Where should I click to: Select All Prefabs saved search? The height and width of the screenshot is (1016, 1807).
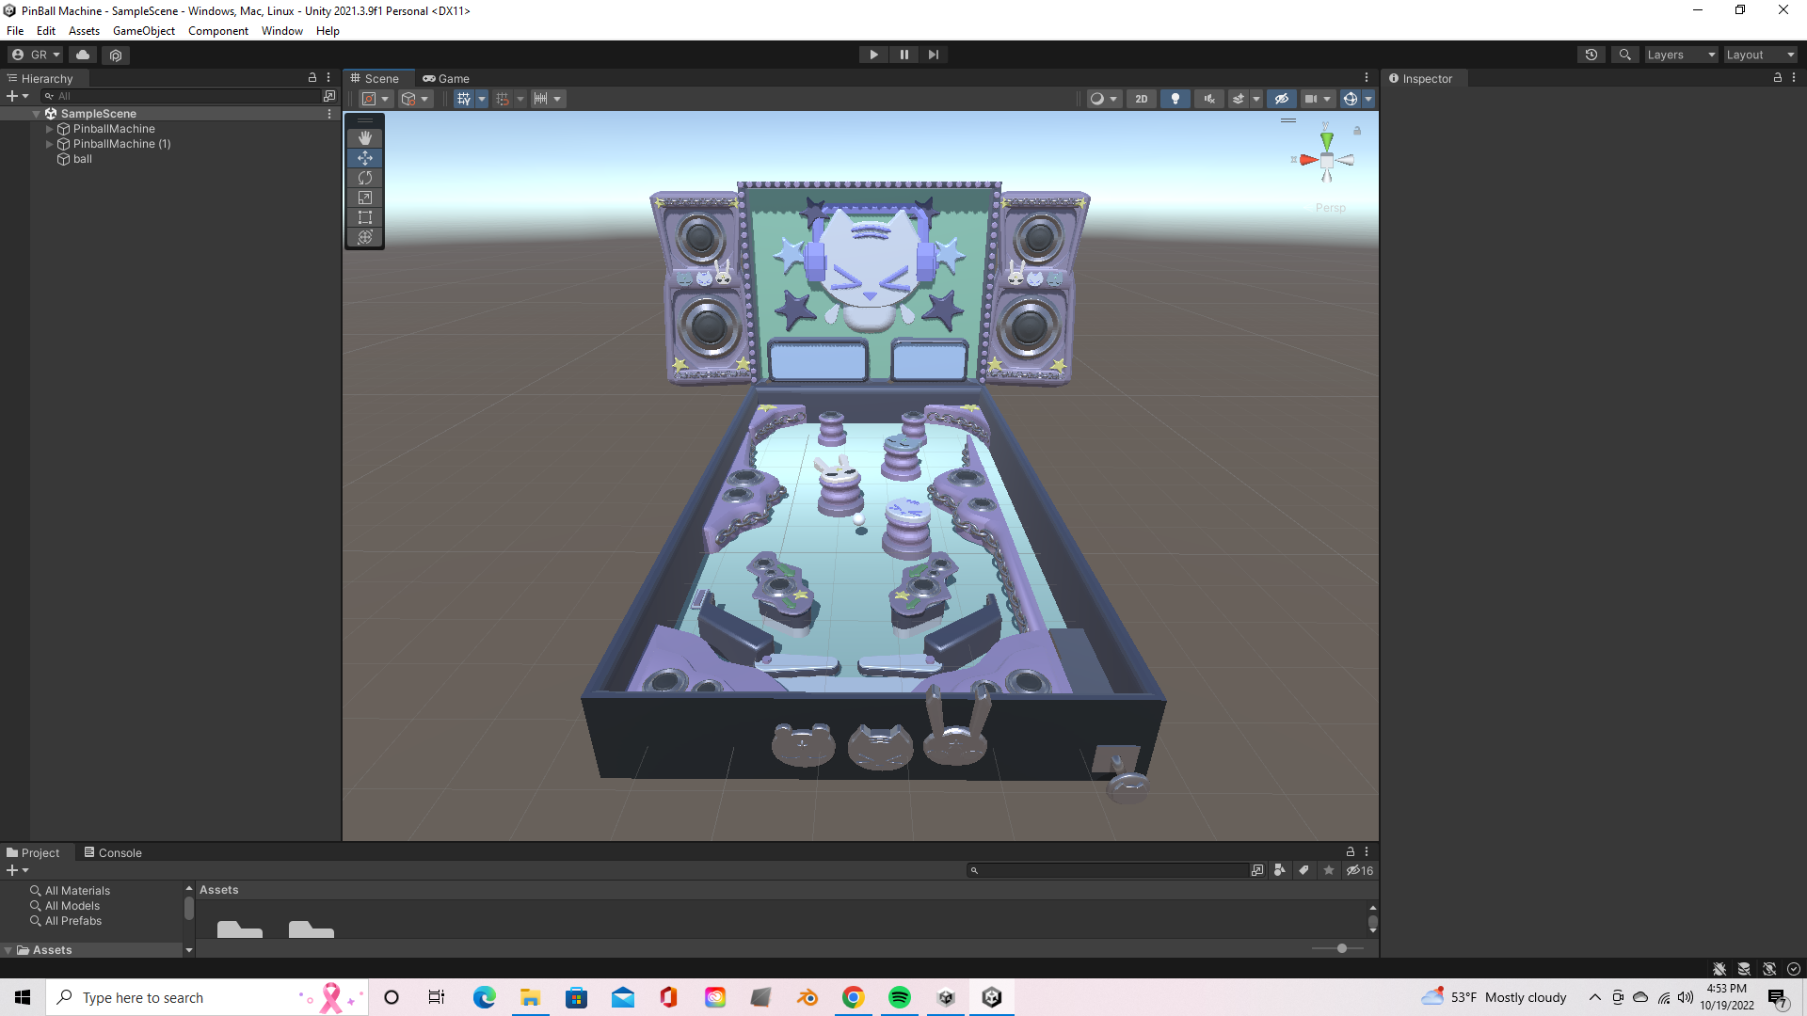tap(72, 921)
